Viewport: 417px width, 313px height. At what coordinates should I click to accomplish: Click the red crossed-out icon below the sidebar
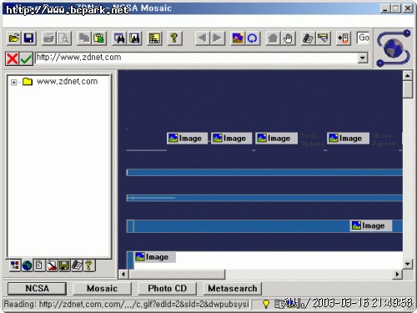click(x=52, y=265)
